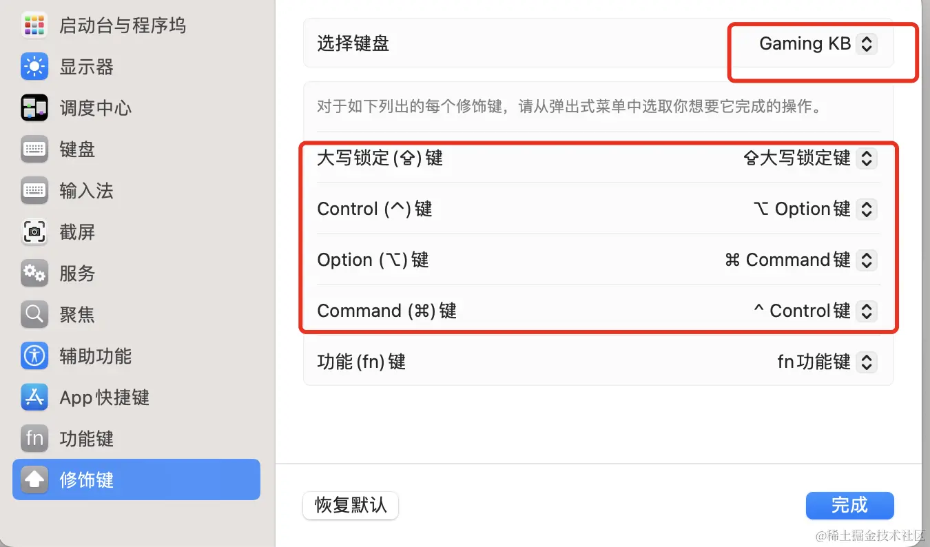Click the keyboard icon beside 键盘
Image resolution: width=930 pixels, height=547 pixels.
click(x=34, y=149)
